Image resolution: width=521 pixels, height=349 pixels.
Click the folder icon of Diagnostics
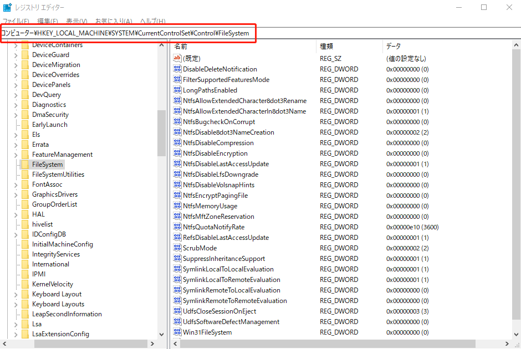pyautogui.click(x=25, y=105)
